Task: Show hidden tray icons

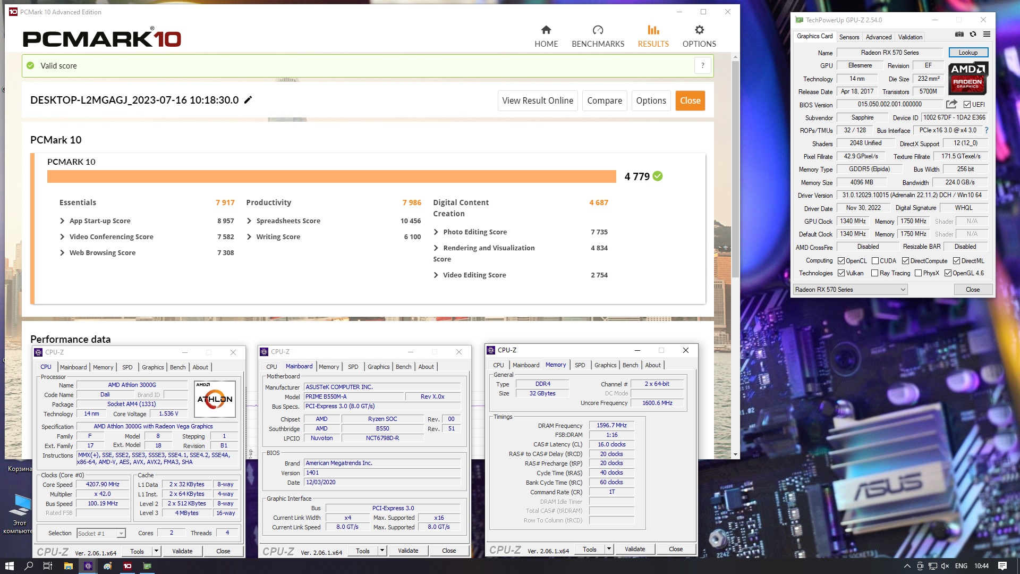Action: tap(907, 566)
